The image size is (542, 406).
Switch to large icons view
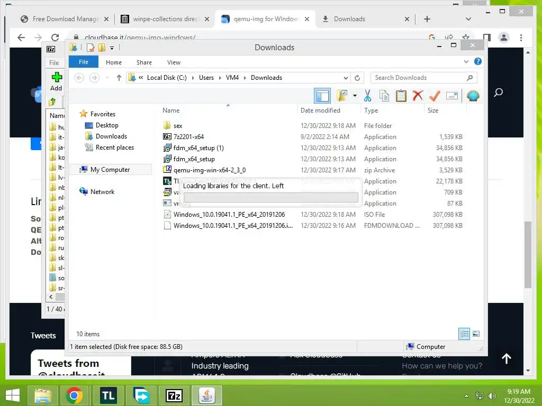tap(476, 334)
